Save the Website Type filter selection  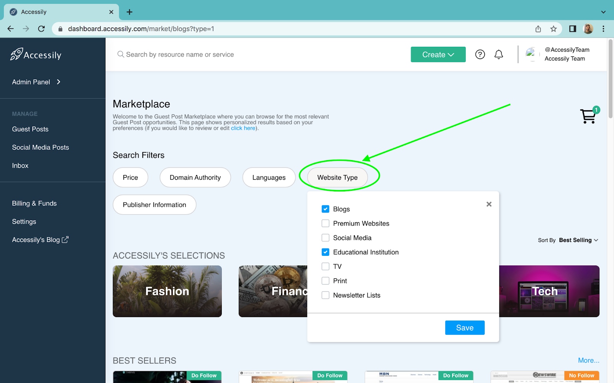point(465,327)
